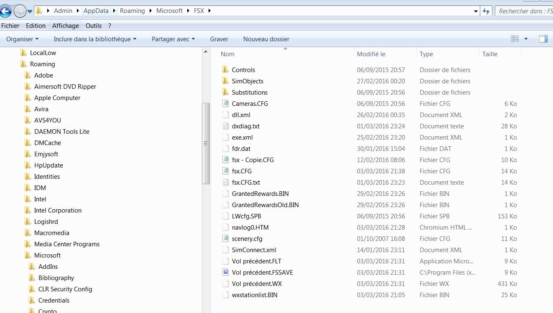The height and width of the screenshot is (313, 553).
Task: Click the change view icon
Action: [x=515, y=39]
